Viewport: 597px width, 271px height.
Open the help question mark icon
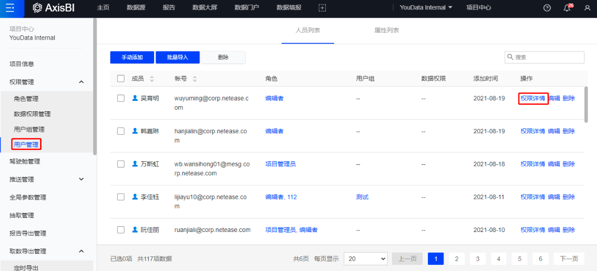pyautogui.click(x=547, y=8)
